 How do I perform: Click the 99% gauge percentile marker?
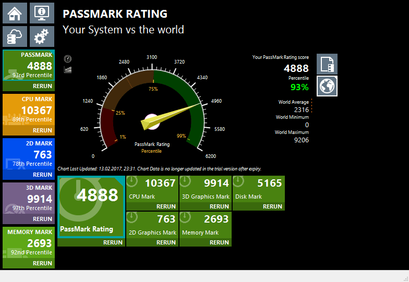tap(182, 136)
